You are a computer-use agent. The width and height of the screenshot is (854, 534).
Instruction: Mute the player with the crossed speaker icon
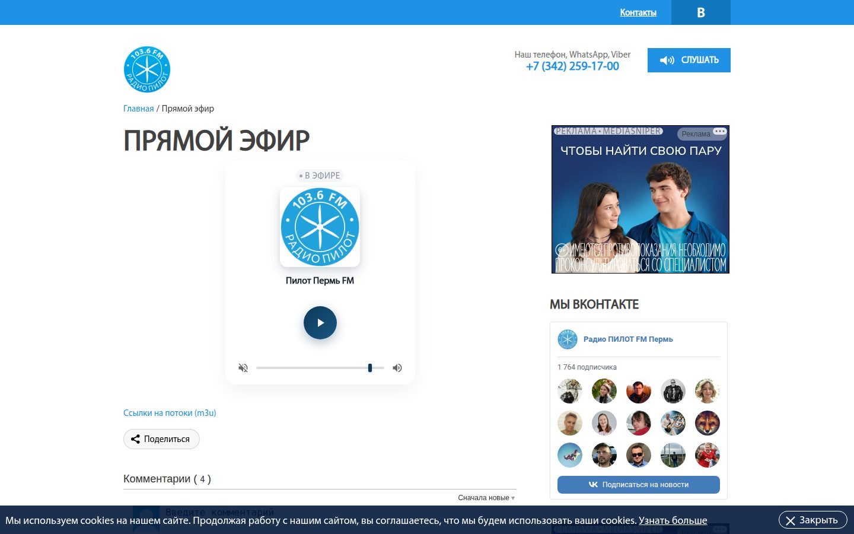(243, 368)
